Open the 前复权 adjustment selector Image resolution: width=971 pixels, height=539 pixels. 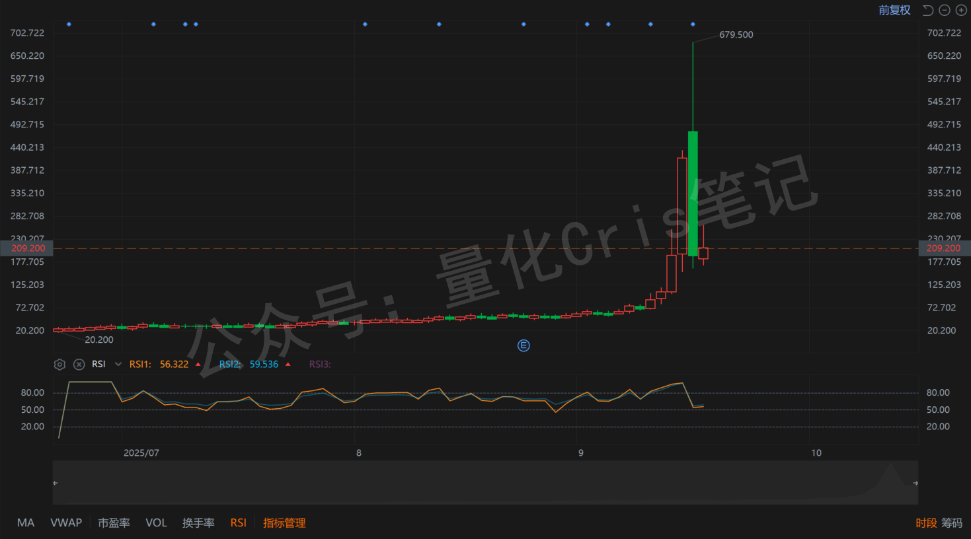894,10
